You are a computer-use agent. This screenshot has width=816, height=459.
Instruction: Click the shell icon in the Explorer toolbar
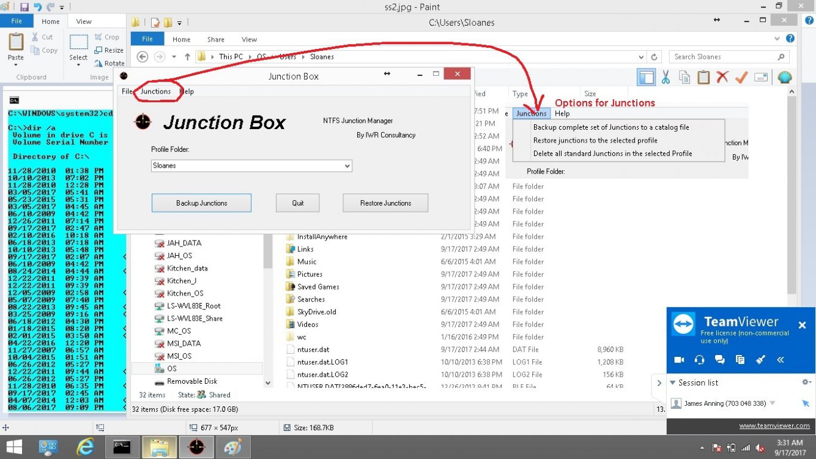point(784,77)
